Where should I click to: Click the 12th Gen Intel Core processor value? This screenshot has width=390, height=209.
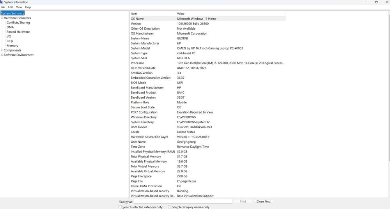(230, 63)
